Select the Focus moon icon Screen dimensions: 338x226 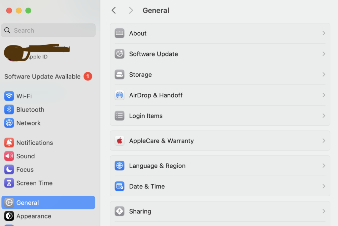[x=9, y=170]
